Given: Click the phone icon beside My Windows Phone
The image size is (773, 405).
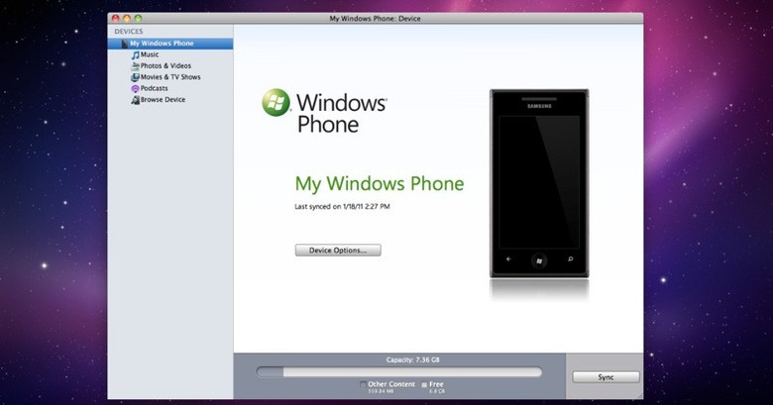Looking at the screenshot, I should tap(125, 44).
